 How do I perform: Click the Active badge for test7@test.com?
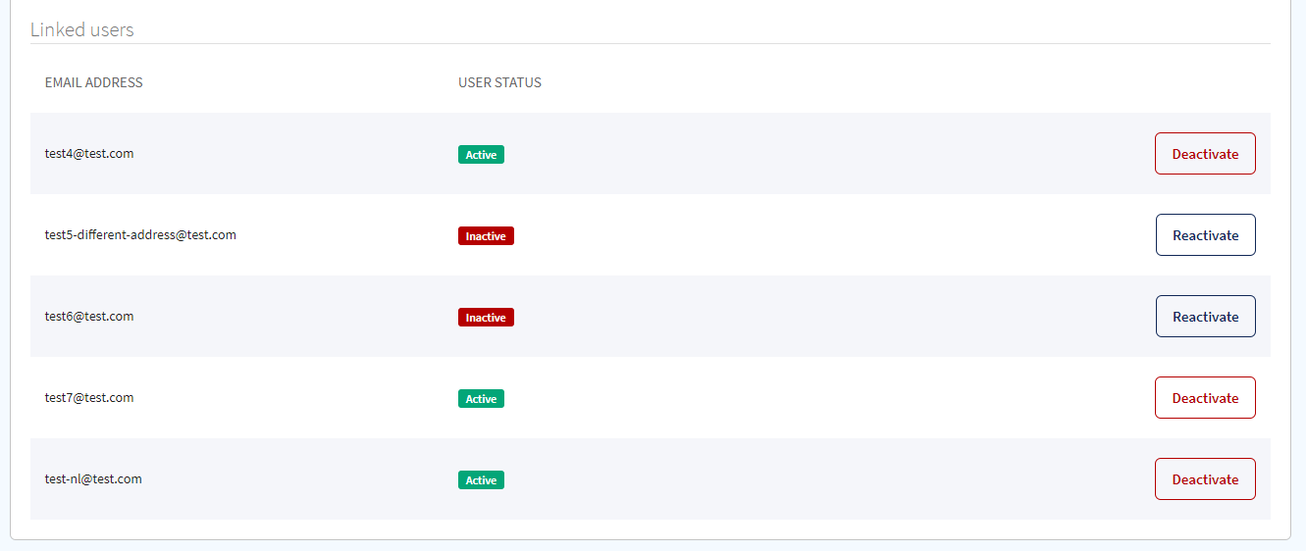(481, 399)
